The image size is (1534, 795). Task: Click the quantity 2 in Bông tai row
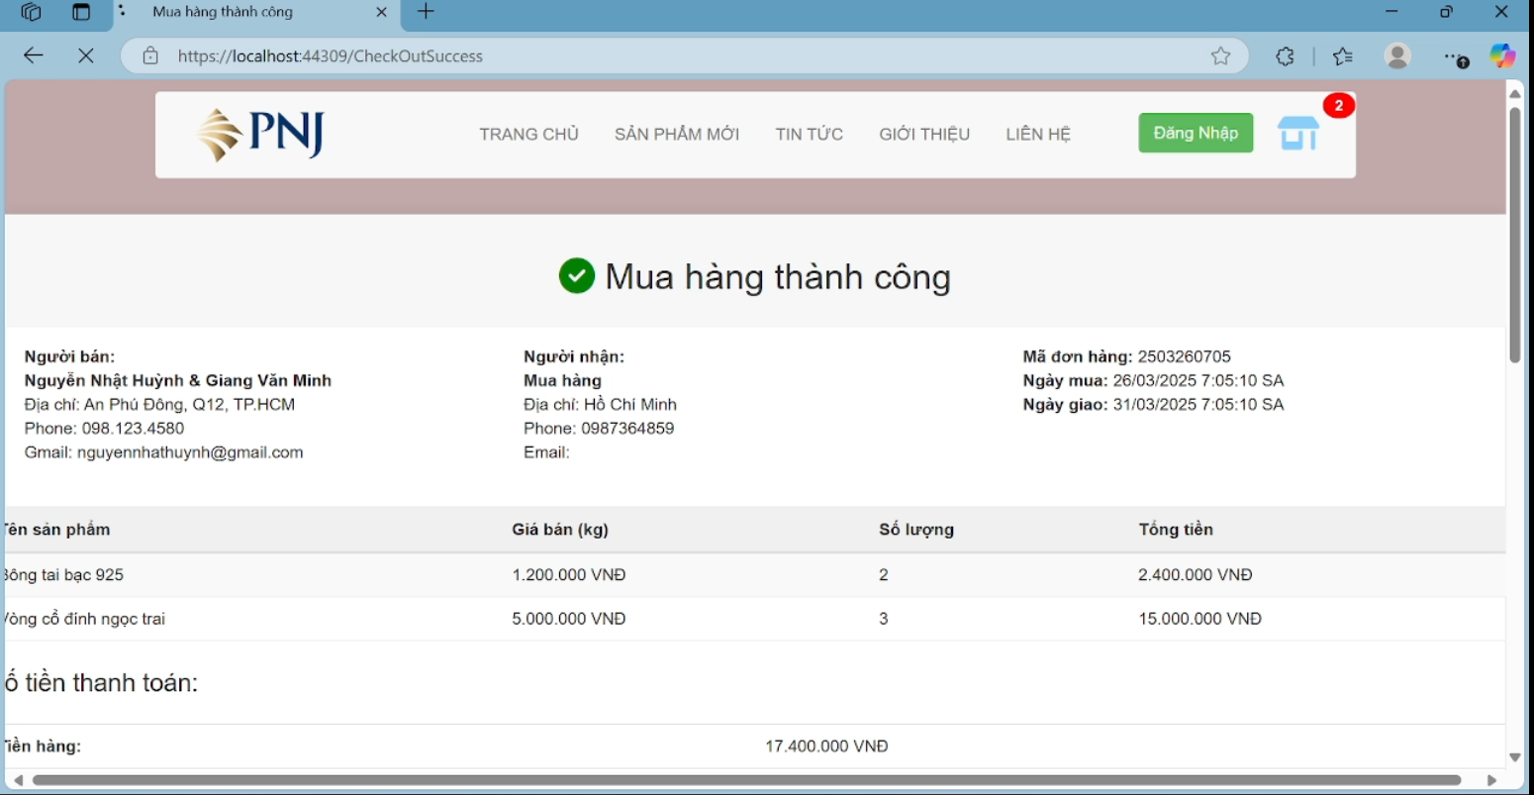(x=884, y=575)
